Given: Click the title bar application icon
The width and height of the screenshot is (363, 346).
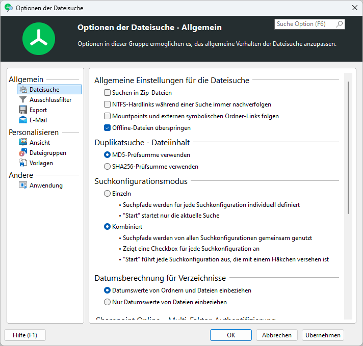Looking at the screenshot, I should 9,8.
